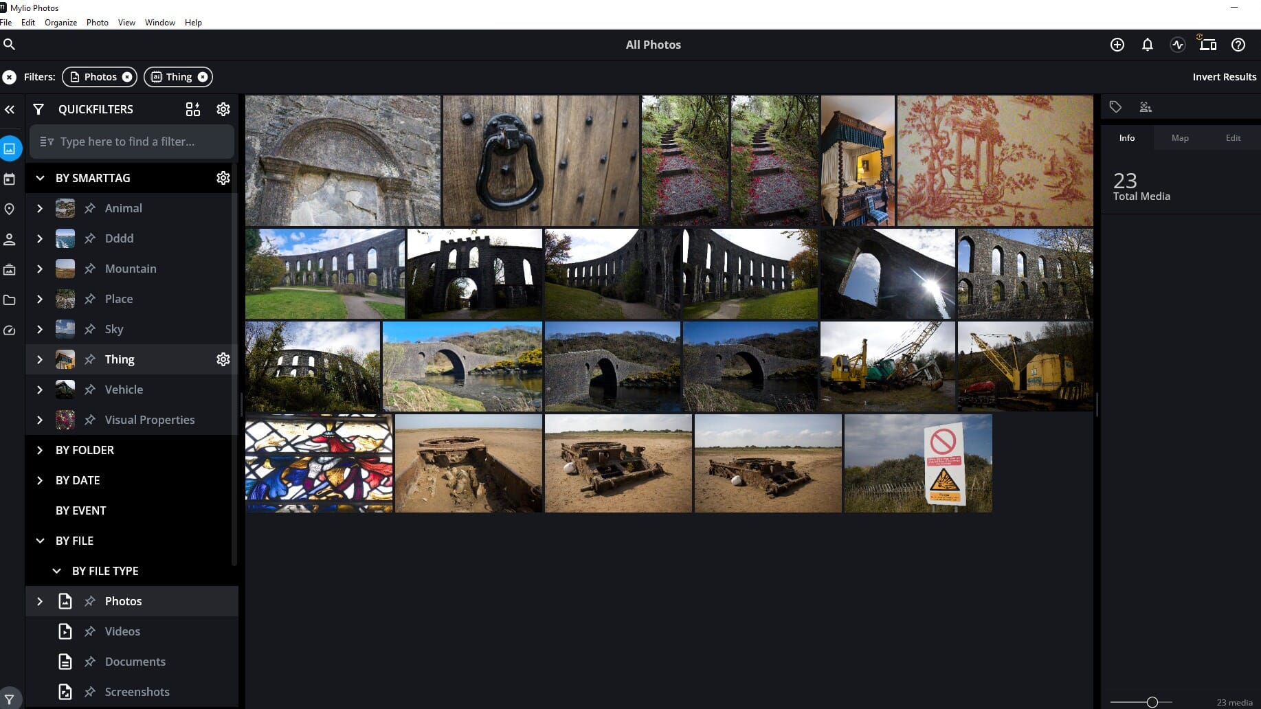Screen dimensions: 1261x709
Task: Open the Organize menu
Action: click(x=60, y=22)
